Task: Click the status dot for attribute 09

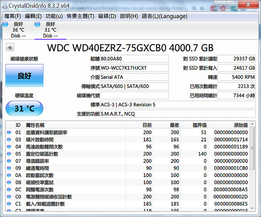Action: click(x=9, y=168)
